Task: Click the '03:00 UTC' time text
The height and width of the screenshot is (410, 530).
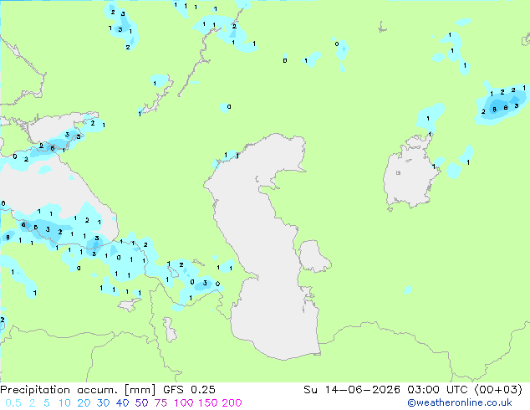Action: click(x=436, y=390)
